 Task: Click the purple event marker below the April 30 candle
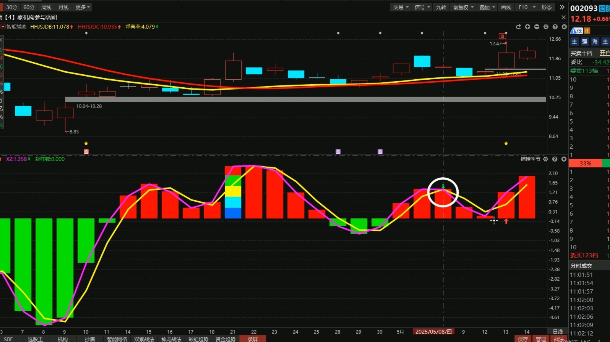[x=380, y=151]
